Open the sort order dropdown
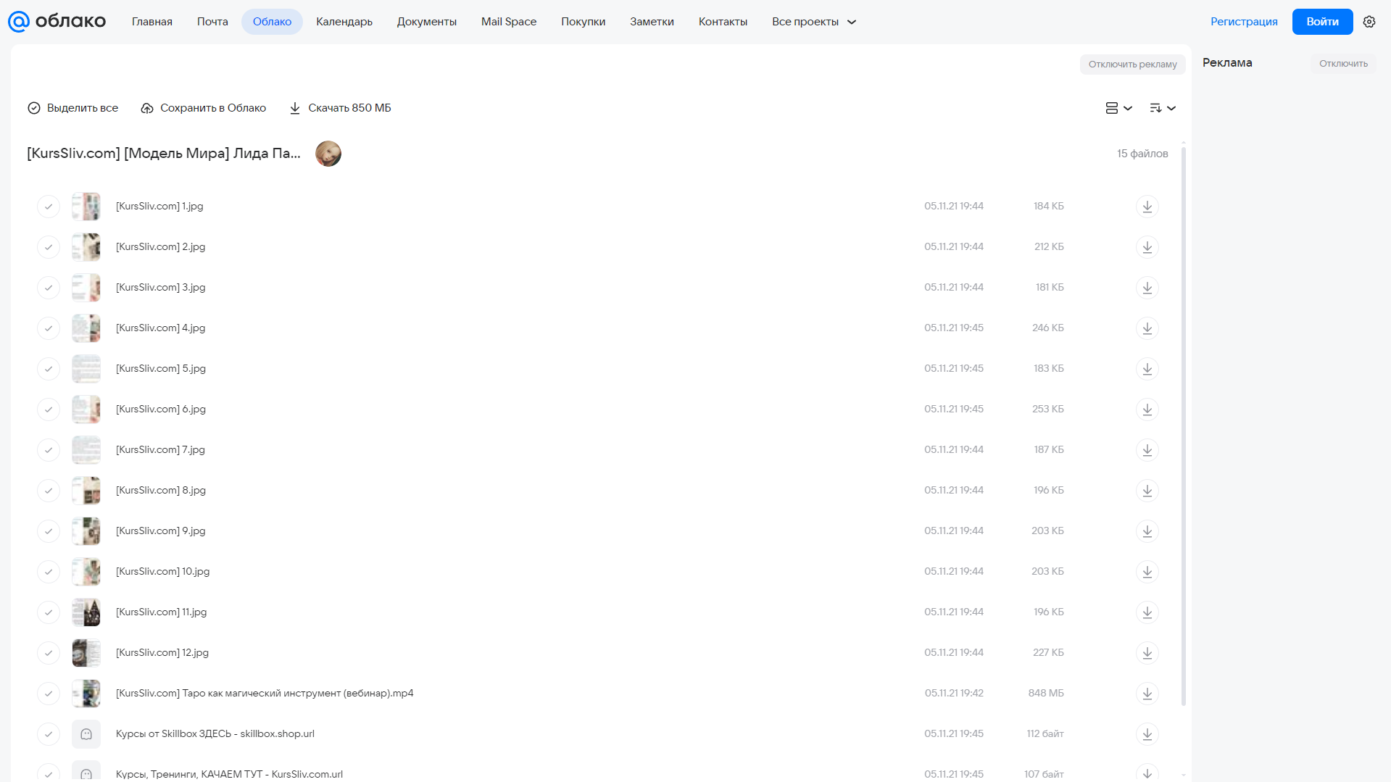1391x782 pixels. [x=1162, y=108]
